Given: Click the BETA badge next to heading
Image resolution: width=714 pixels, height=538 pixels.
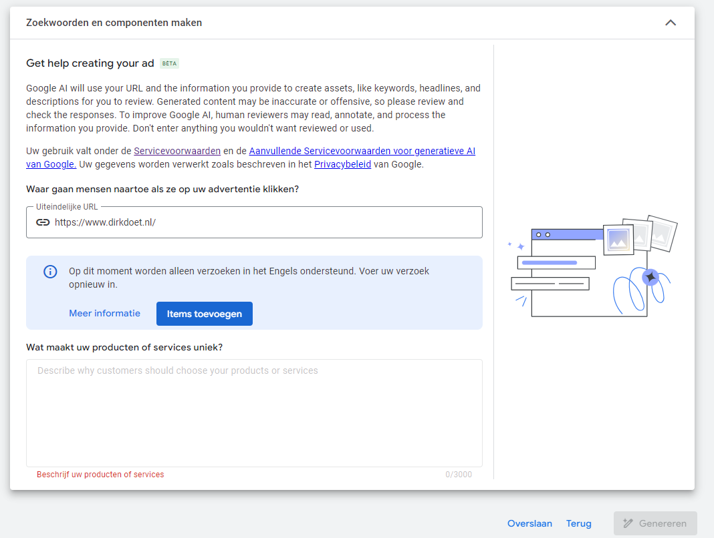Looking at the screenshot, I should 170,63.
